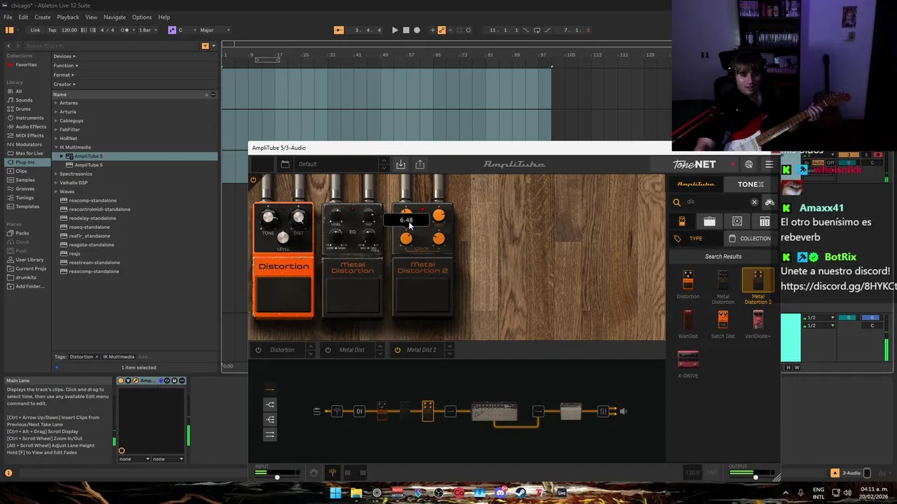Image resolution: width=897 pixels, height=504 pixels.
Task: Expand the Antares plug-in folder
Action: pos(56,103)
